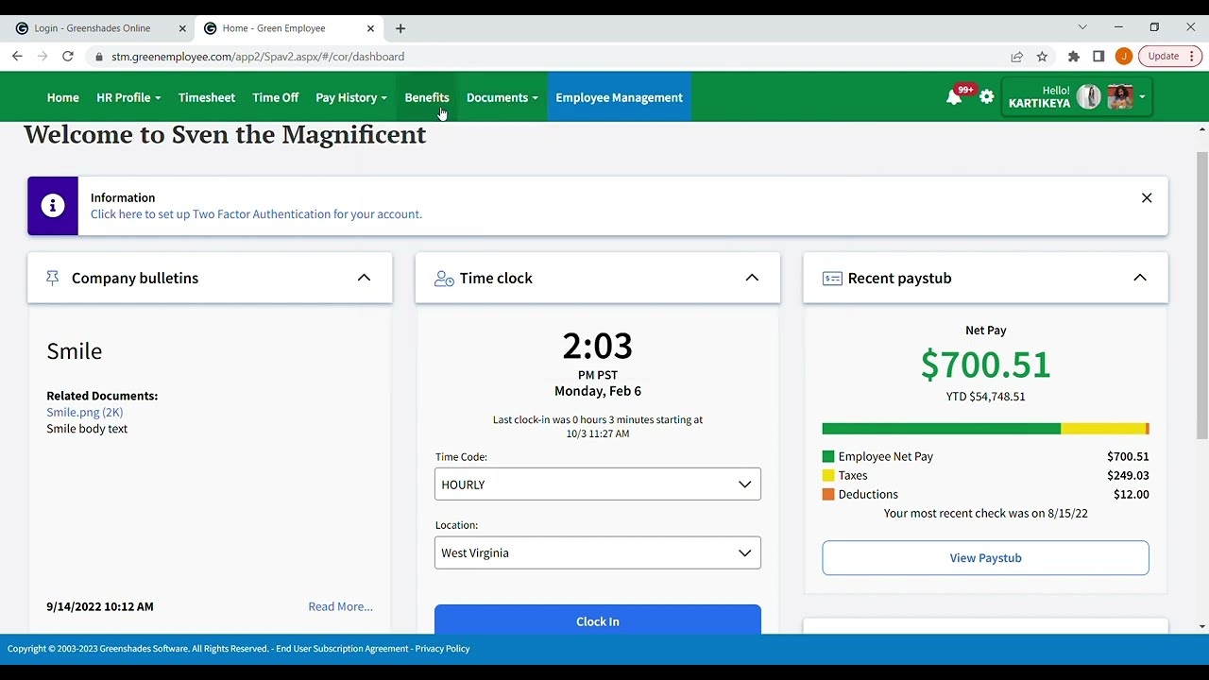Click the Clock In button

coord(597,620)
